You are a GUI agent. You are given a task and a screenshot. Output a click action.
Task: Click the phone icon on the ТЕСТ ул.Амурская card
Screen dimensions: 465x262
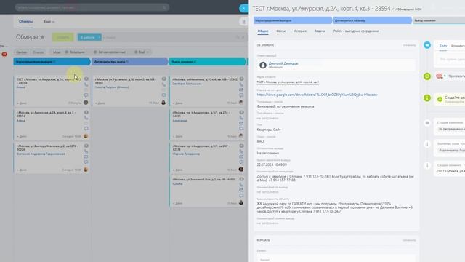click(x=86, y=84)
